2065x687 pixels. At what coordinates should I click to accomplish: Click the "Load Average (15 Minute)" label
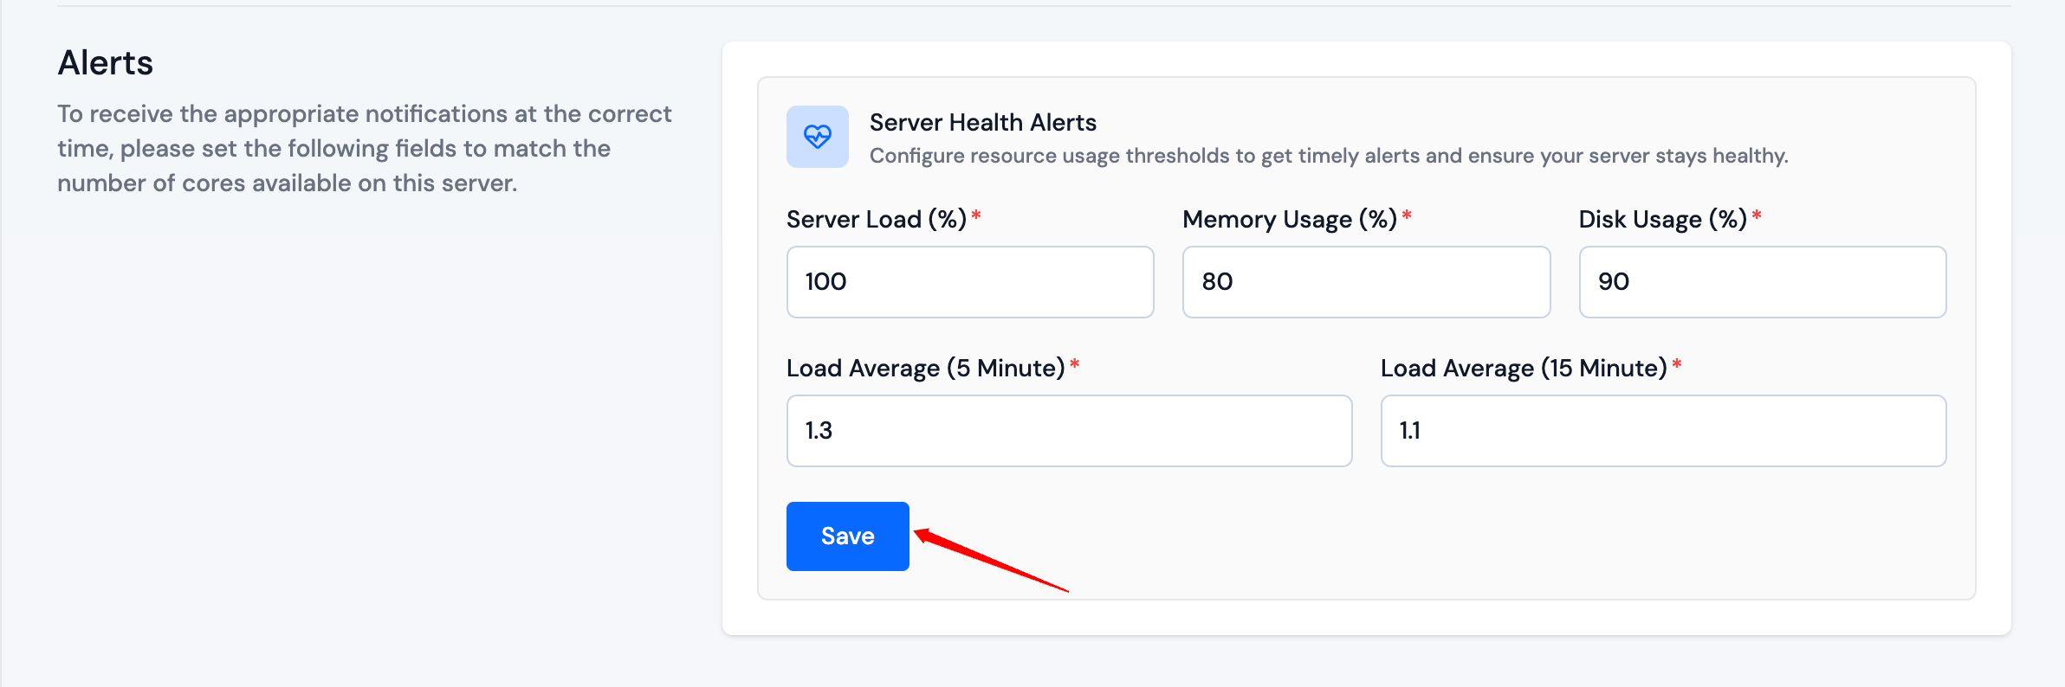click(1523, 369)
